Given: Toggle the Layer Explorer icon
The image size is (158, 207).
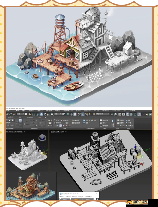Looking at the screenshot, I should click(123, 114).
